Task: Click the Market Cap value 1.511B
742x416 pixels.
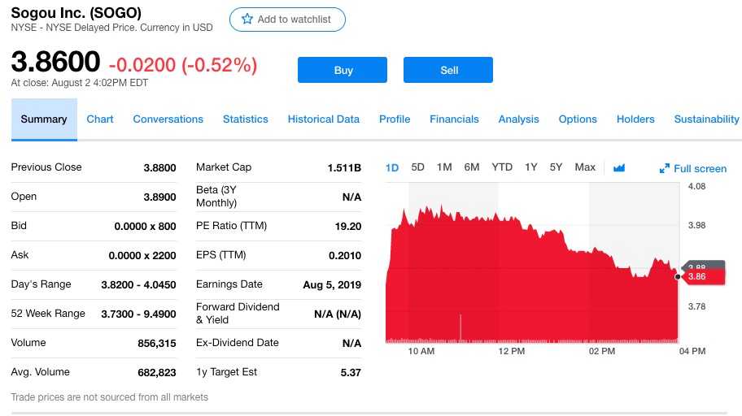Action: [x=344, y=168]
